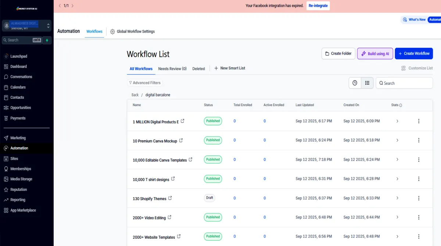Go to previous notification arrow in banner
Viewport: 441px width, 246px height.
point(60,6)
